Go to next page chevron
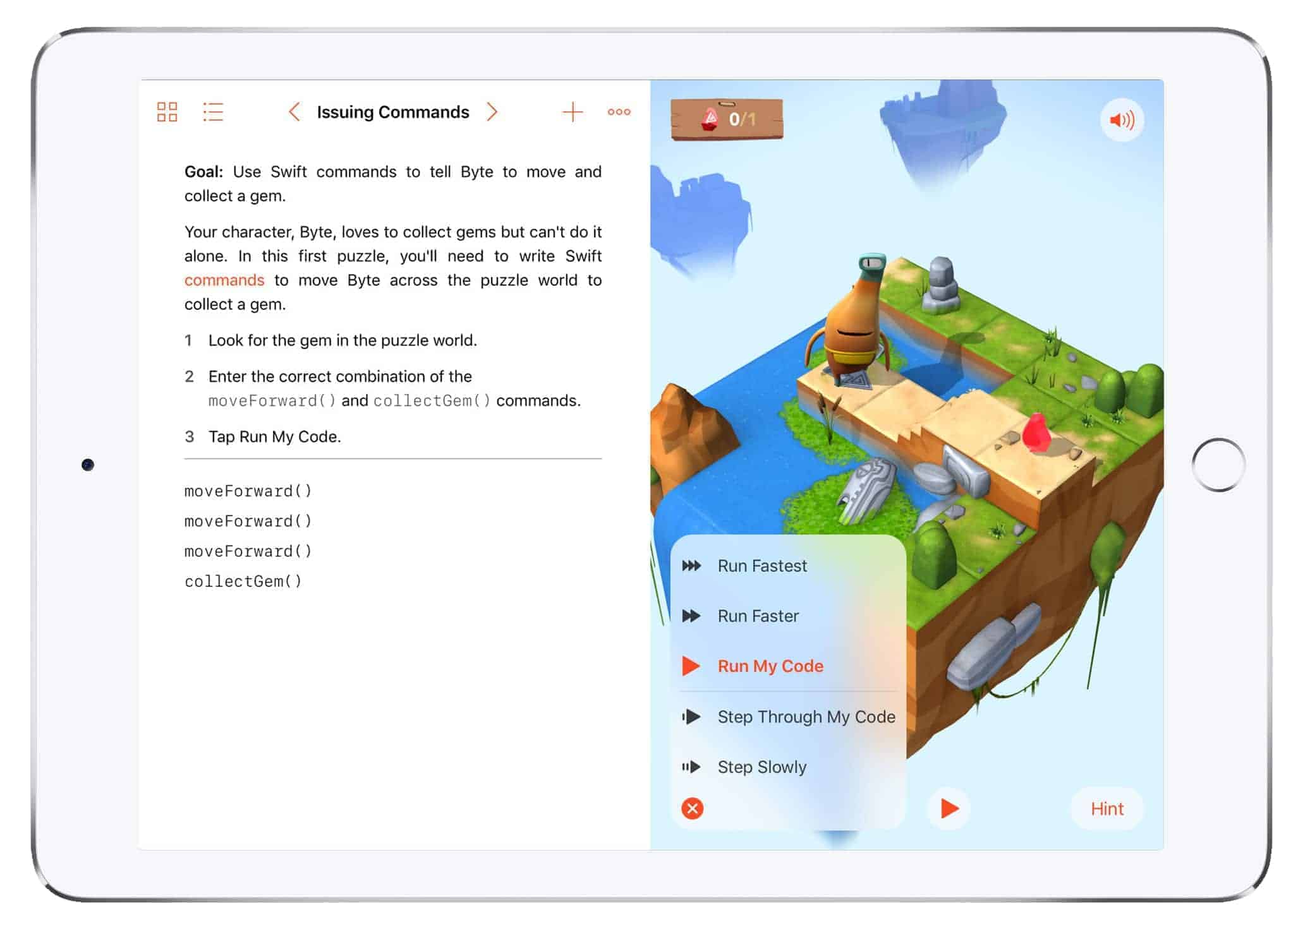Viewport: 1298px width, 951px height. (x=492, y=112)
